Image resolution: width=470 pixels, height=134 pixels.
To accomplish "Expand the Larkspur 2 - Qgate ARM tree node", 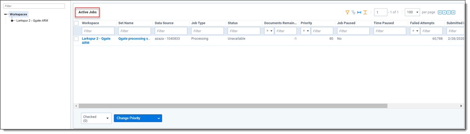I will pos(12,21).
